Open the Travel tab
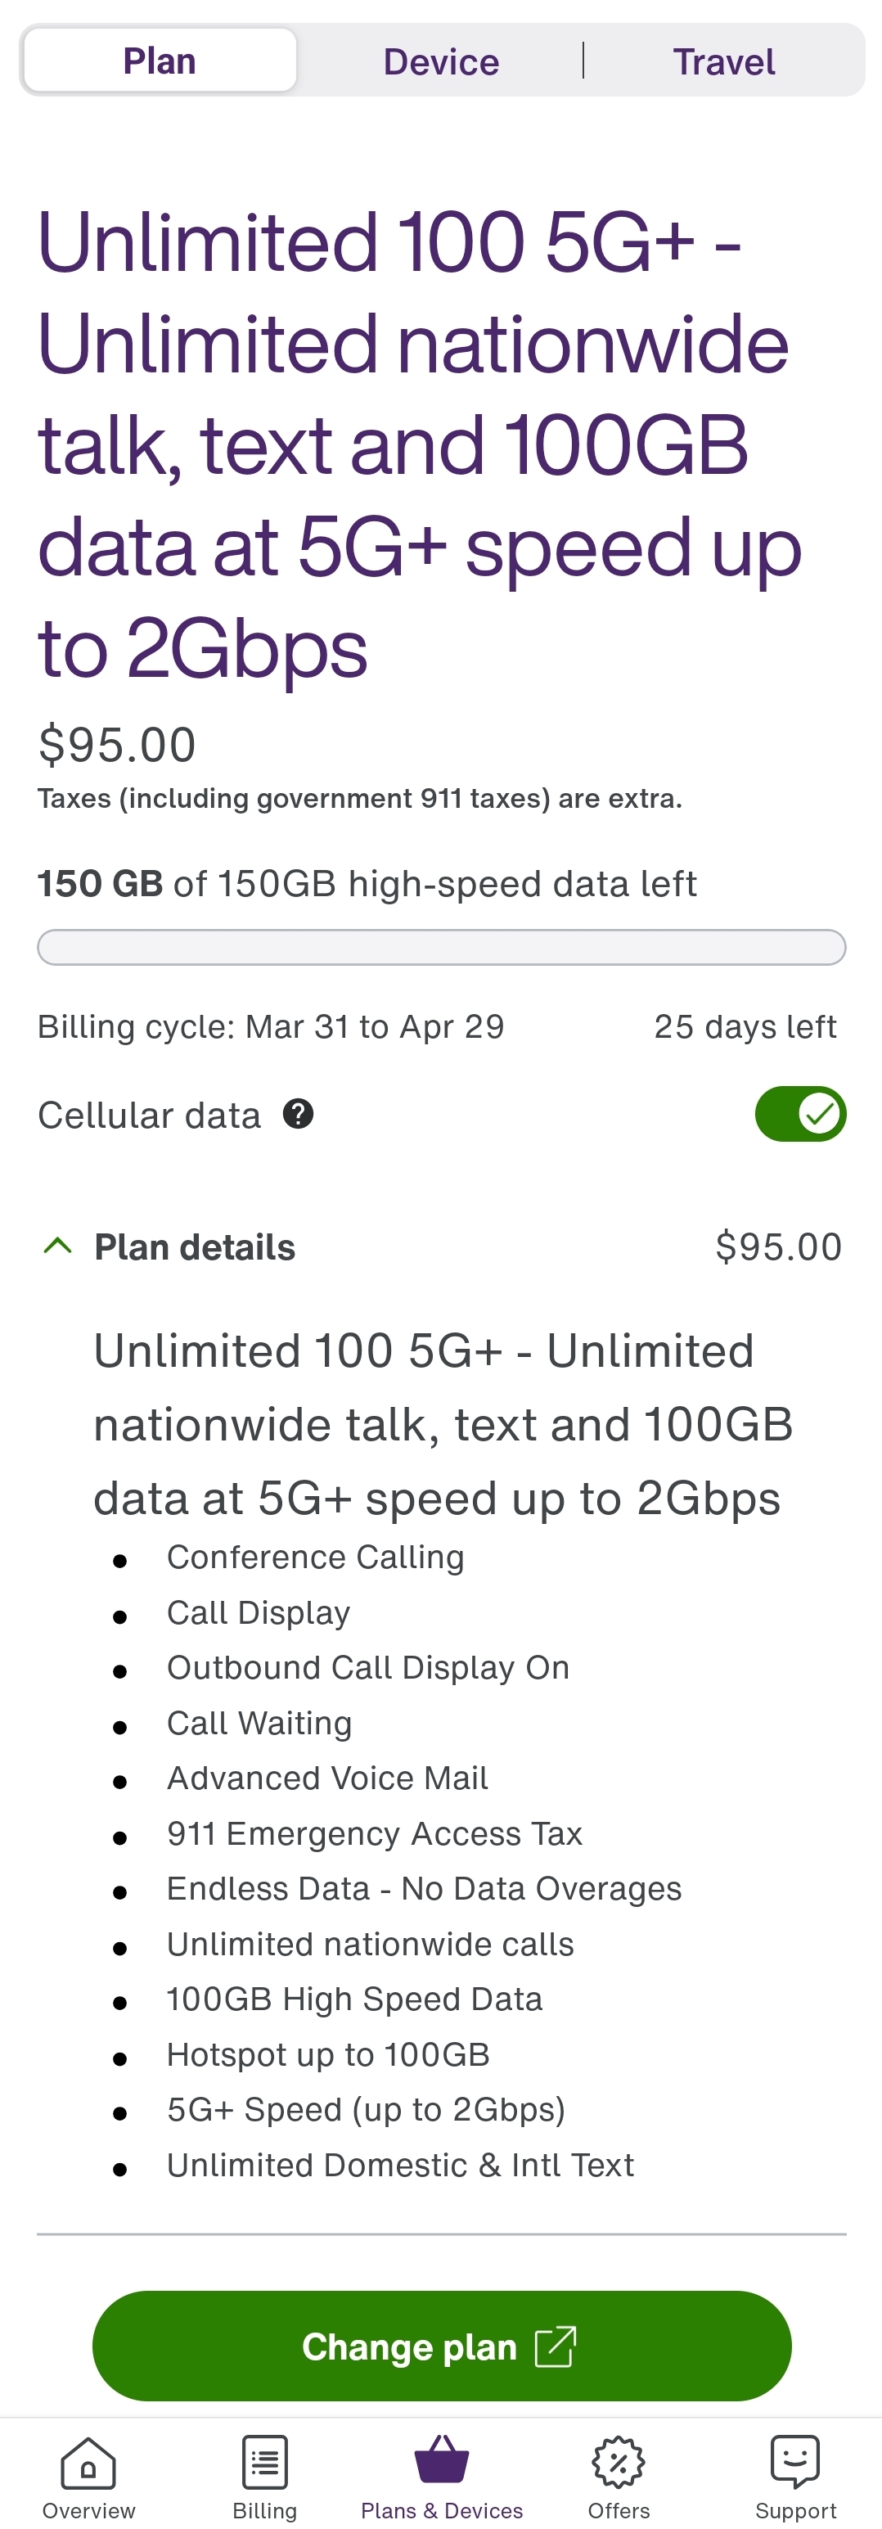882x2529 pixels. point(723,62)
